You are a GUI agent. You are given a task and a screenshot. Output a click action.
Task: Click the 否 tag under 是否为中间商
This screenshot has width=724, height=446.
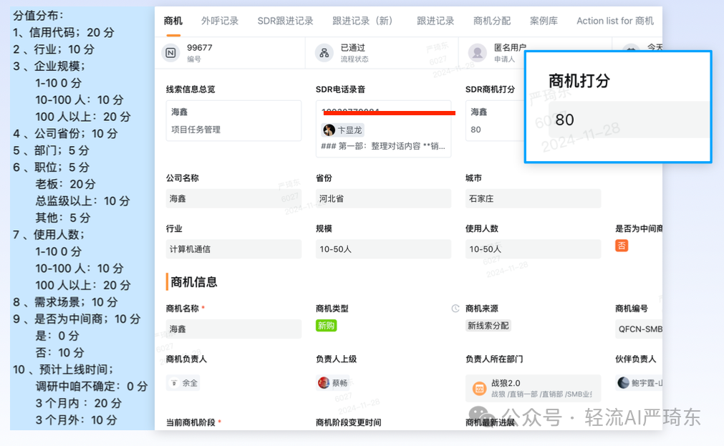click(x=622, y=246)
